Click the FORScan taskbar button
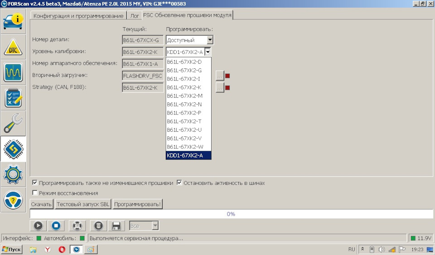The height and width of the screenshot is (255, 435). click(x=76, y=250)
